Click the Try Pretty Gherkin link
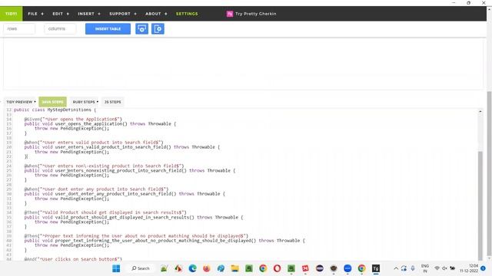Image resolution: width=492 pixels, height=276 pixels. (x=256, y=14)
